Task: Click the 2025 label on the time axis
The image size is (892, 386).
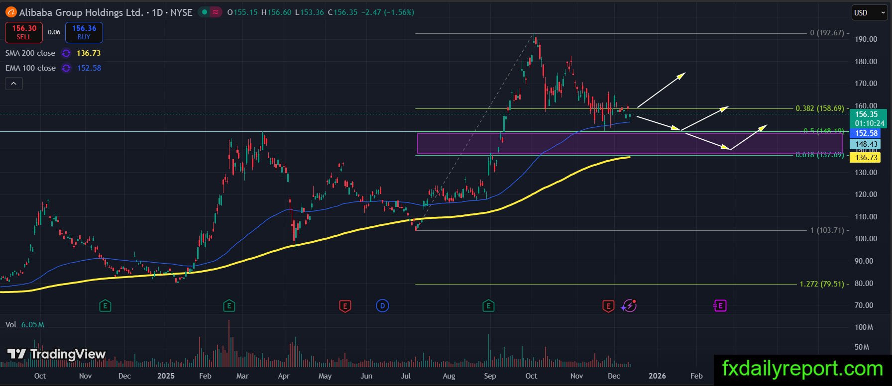Action: (x=166, y=376)
